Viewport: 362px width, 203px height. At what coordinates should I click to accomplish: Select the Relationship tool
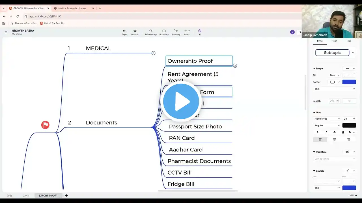(151, 32)
